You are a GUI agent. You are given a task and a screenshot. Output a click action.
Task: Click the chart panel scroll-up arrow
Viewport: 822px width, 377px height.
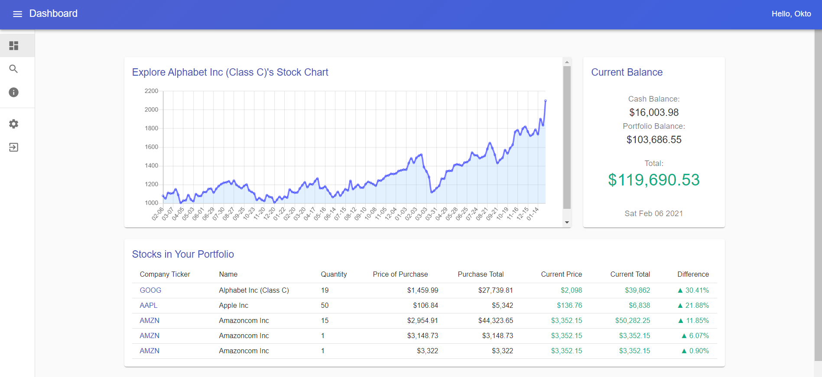[567, 62]
